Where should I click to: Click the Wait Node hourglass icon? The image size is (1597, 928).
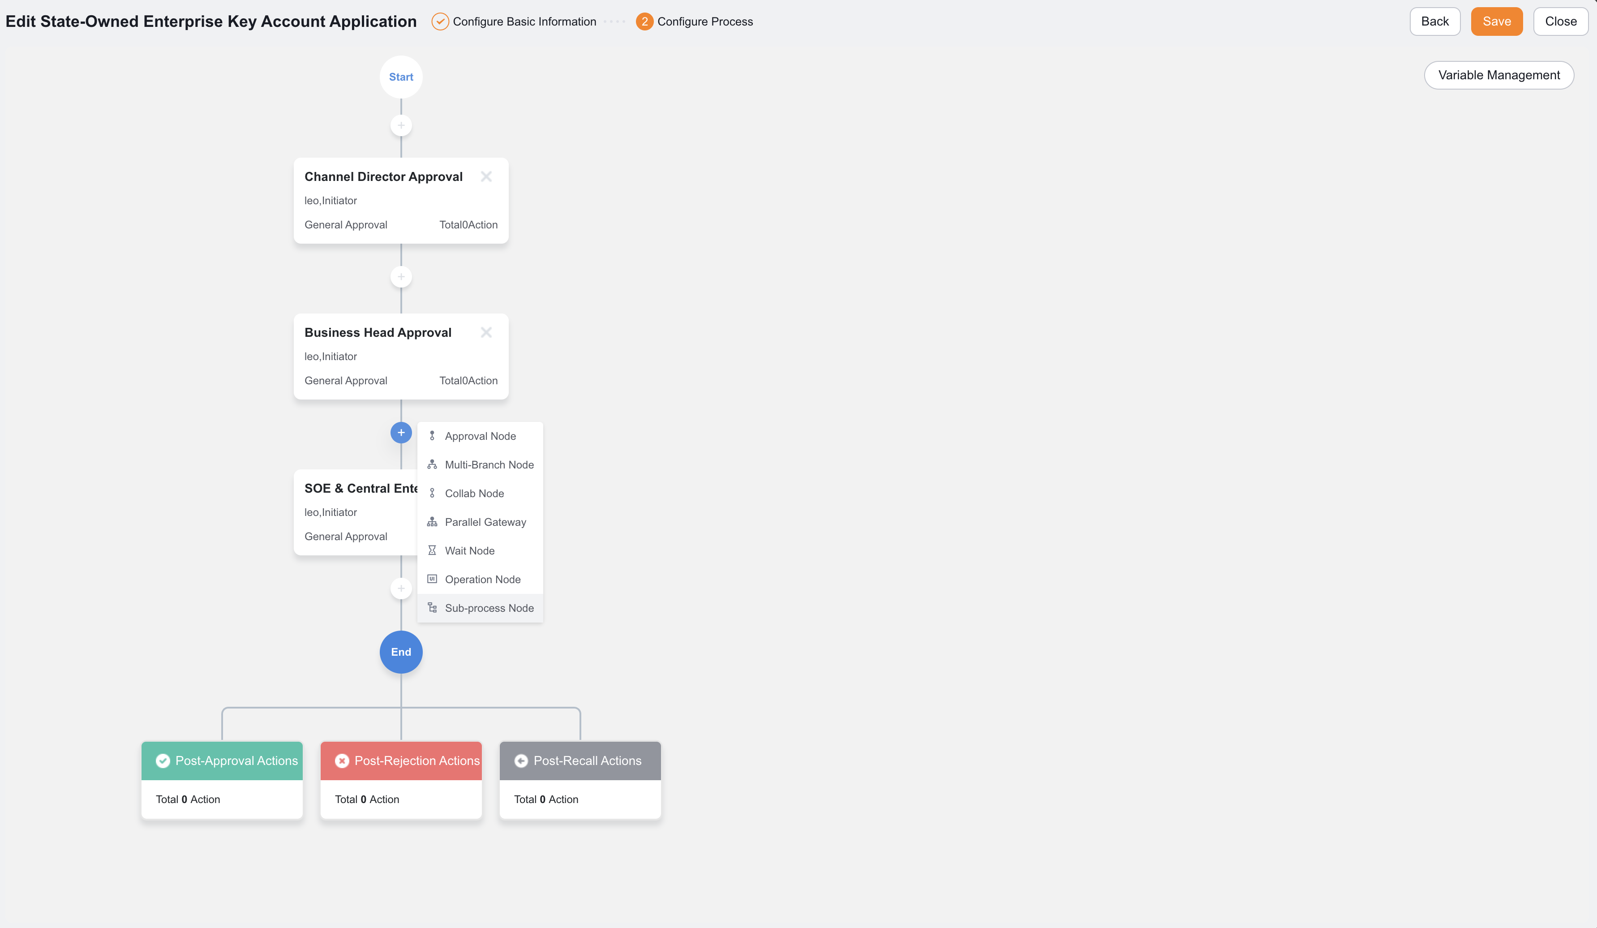click(432, 550)
